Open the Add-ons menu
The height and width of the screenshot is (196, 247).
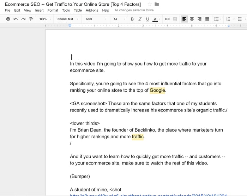(92, 10)
